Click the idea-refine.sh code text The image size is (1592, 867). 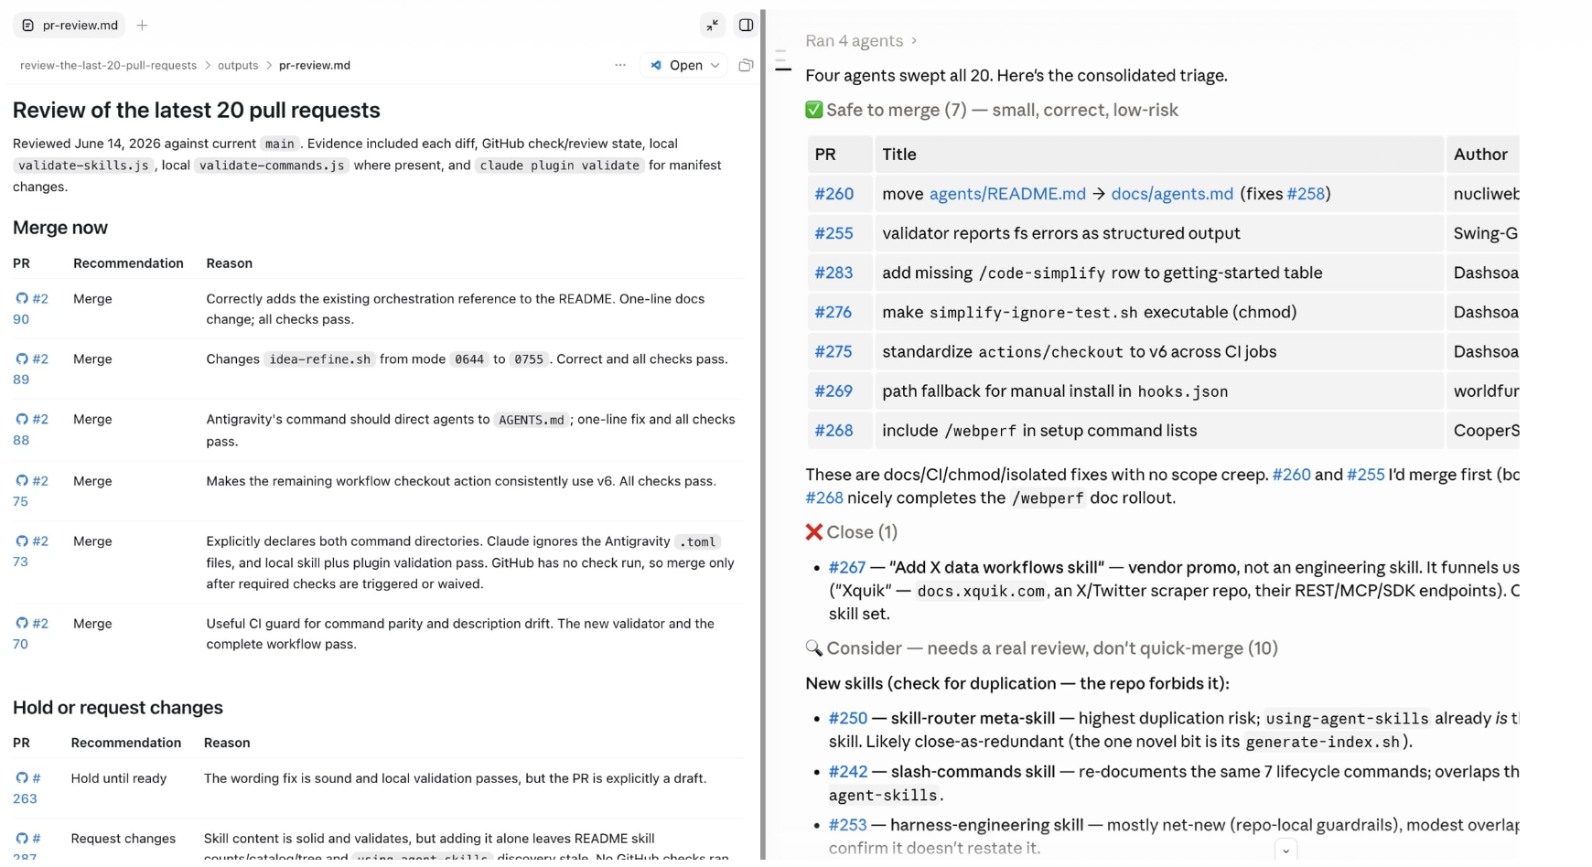[319, 359]
